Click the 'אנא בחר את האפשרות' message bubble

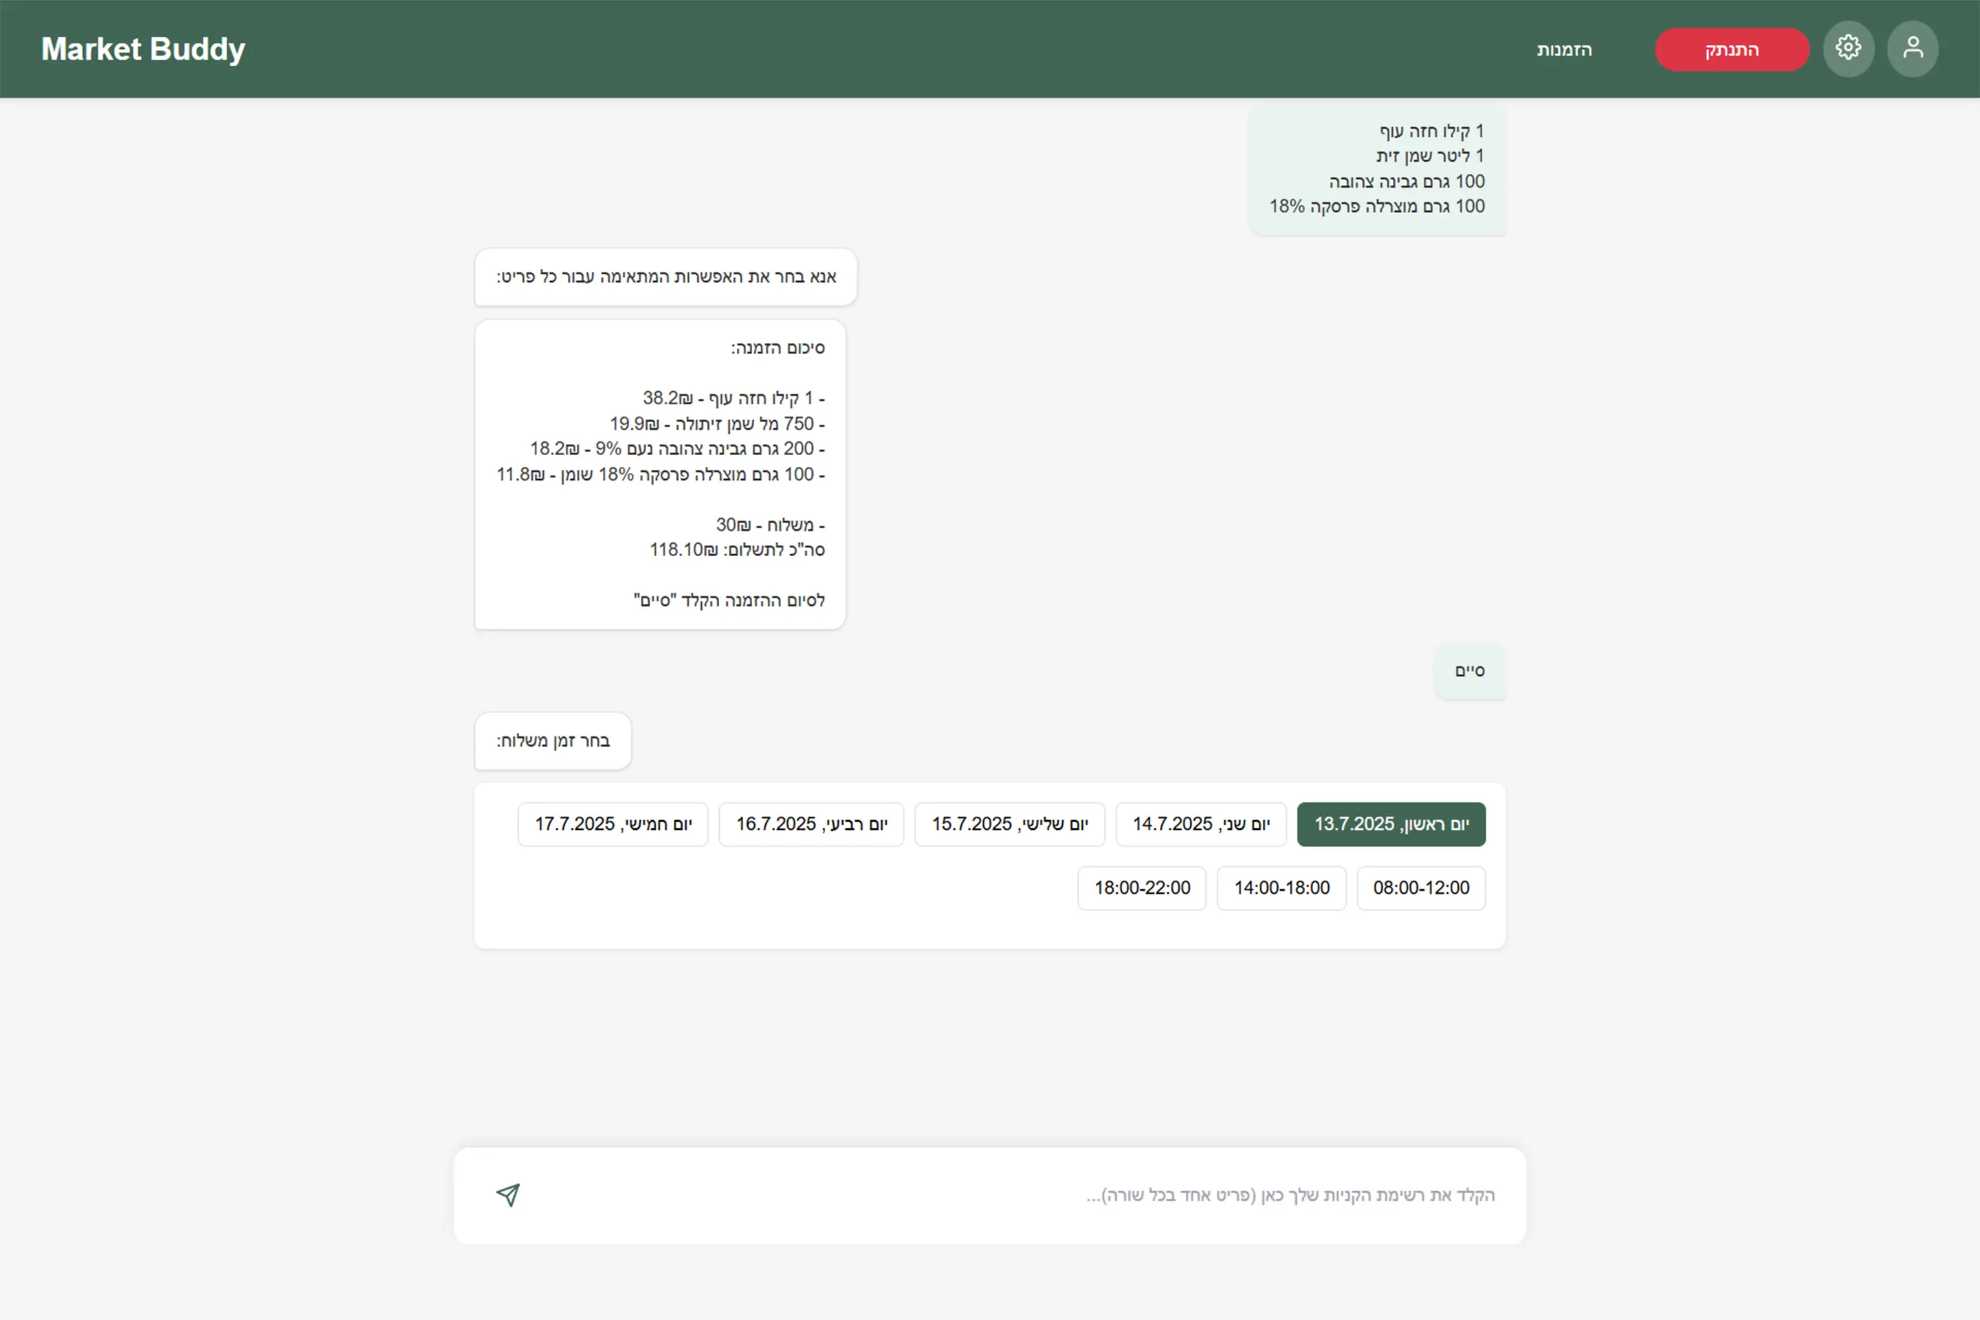pos(666,277)
